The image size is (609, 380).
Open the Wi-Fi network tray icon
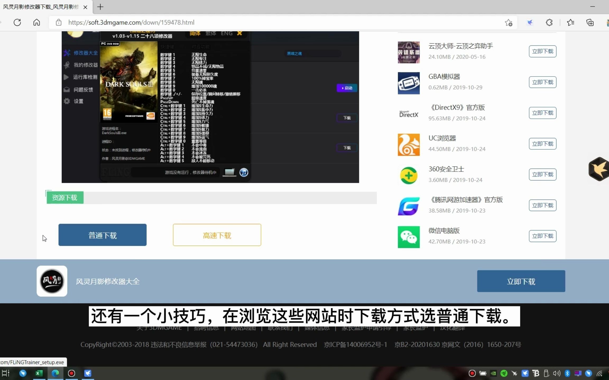pyautogui.click(x=599, y=373)
